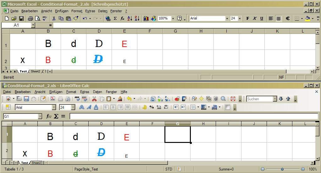Expand the LibreOffice Arial font name dropdown
Screen dimensions: 321x173
coord(54,107)
